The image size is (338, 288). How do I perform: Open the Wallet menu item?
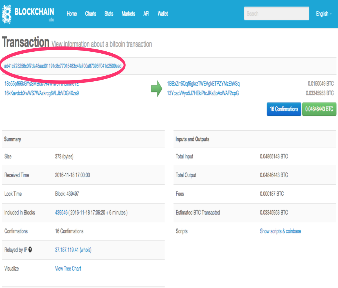tap(163, 14)
